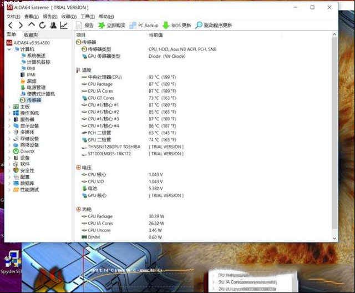The height and width of the screenshot is (293, 355).
Task: Select GPU 传感器类型 row
Action: tap(134, 56)
